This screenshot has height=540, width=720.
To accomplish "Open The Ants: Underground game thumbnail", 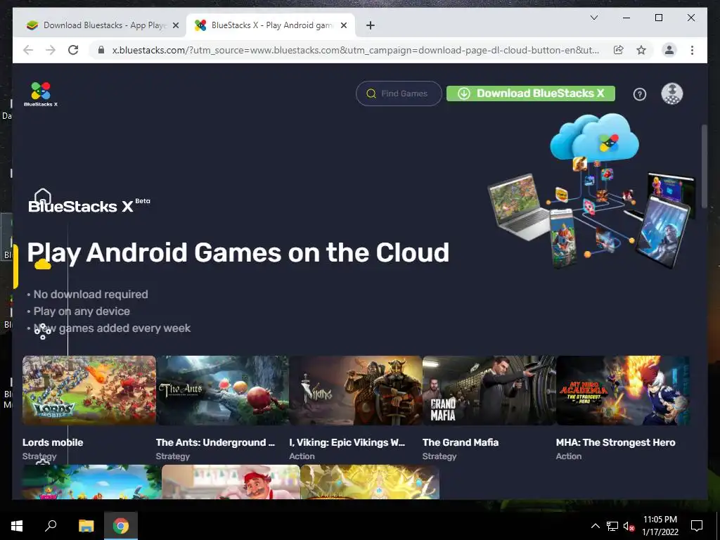I will tap(222, 390).
